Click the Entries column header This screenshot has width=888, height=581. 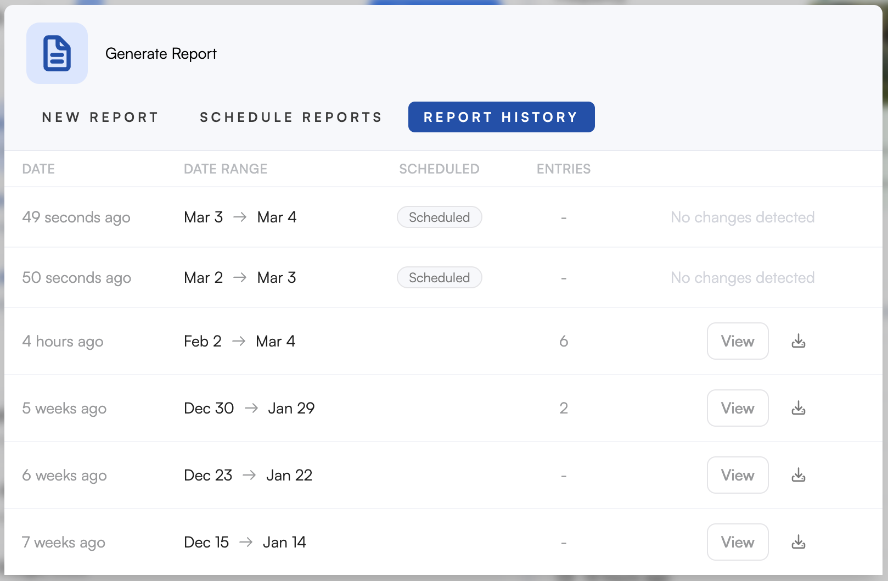click(x=564, y=169)
